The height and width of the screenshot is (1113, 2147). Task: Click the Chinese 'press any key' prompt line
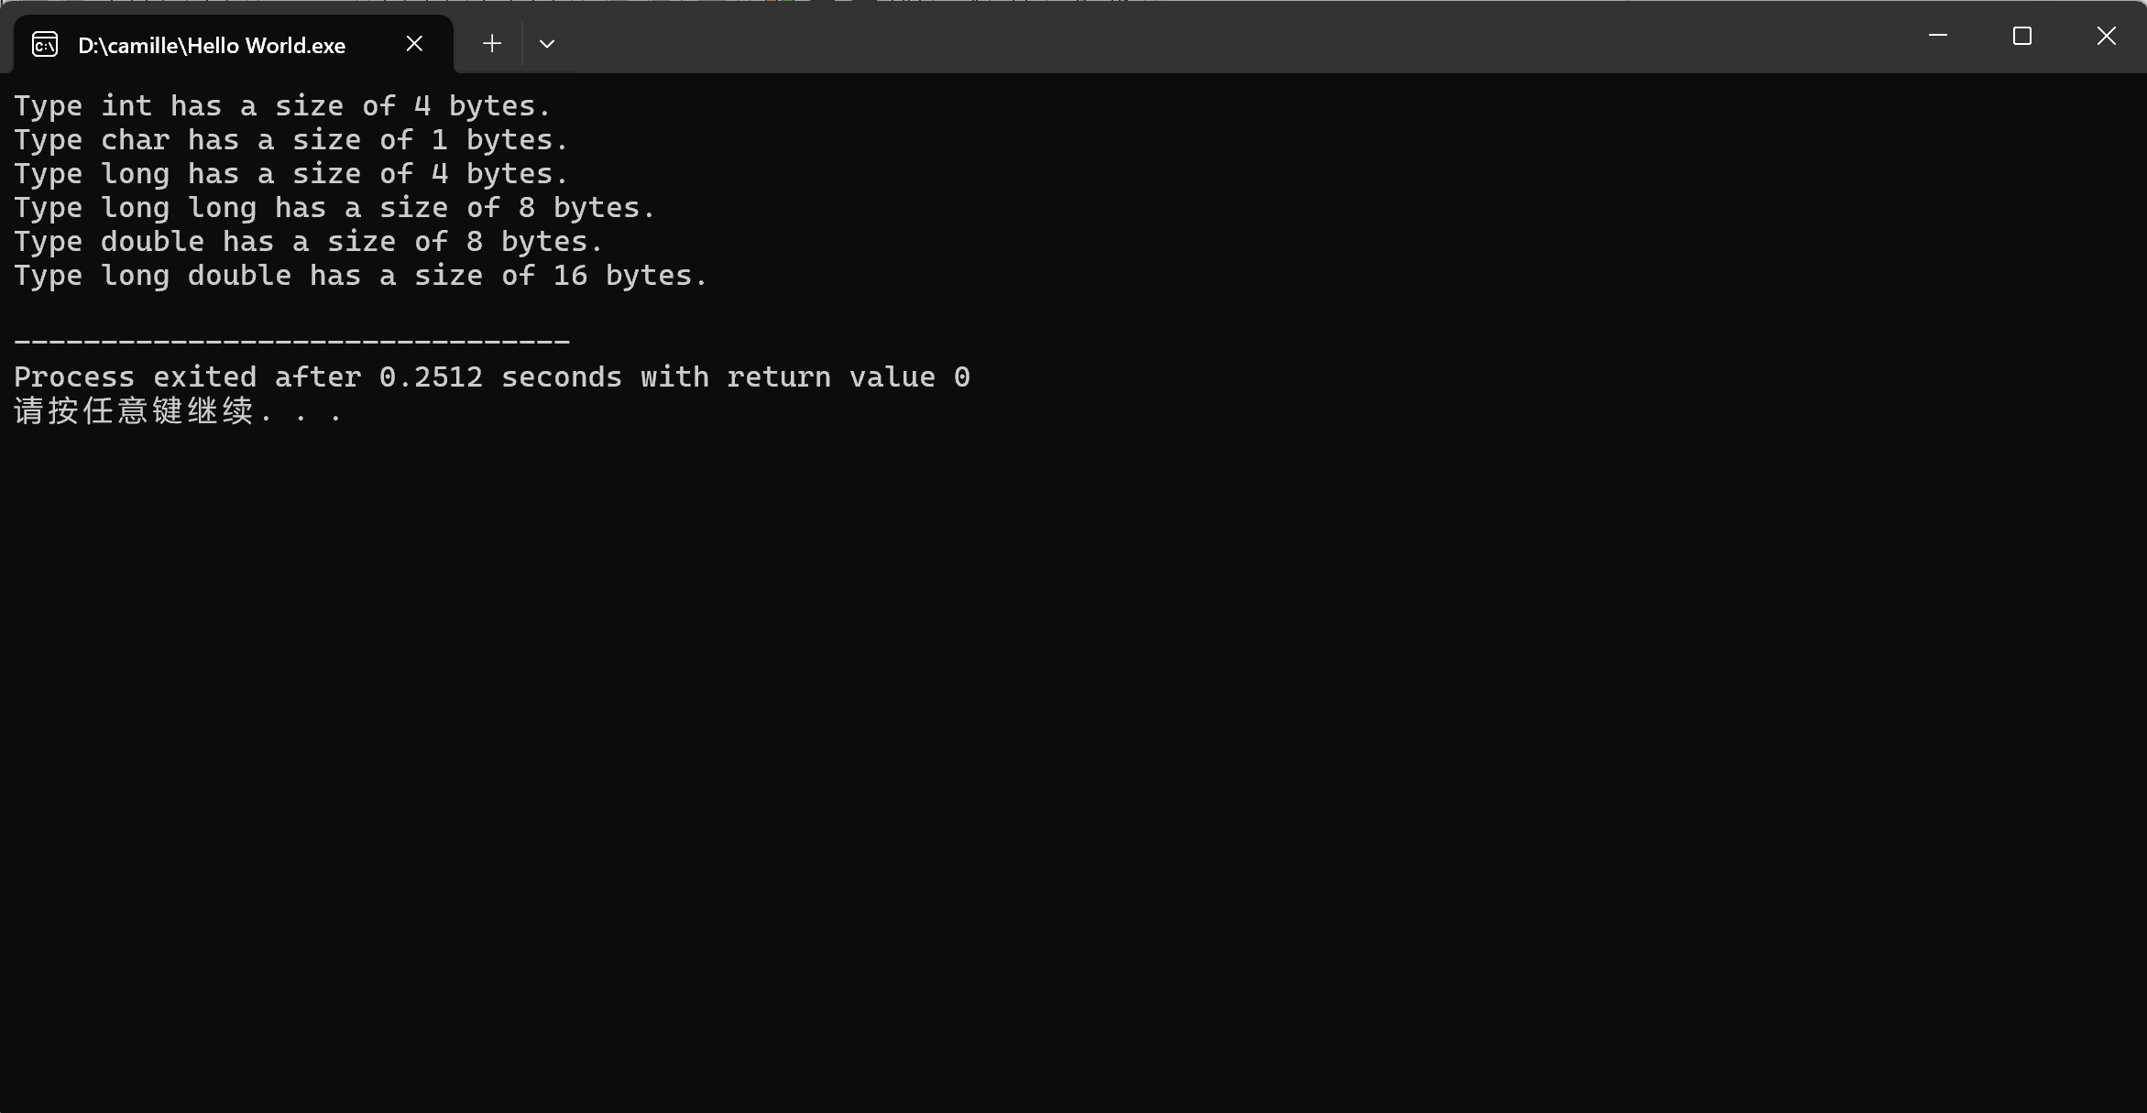pyautogui.click(x=179, y=411)
